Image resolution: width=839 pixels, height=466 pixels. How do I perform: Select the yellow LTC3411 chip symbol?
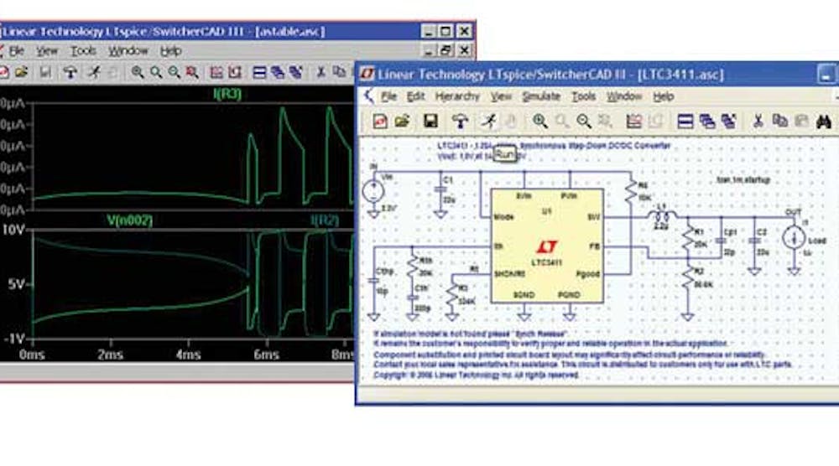[547, 246]
